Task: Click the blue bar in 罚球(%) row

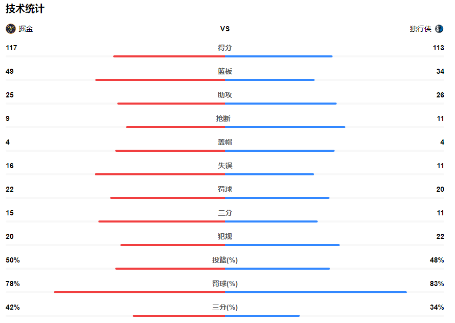Action: pos(316,292)
